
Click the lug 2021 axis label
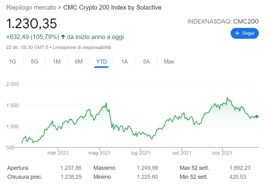point(140,153)
